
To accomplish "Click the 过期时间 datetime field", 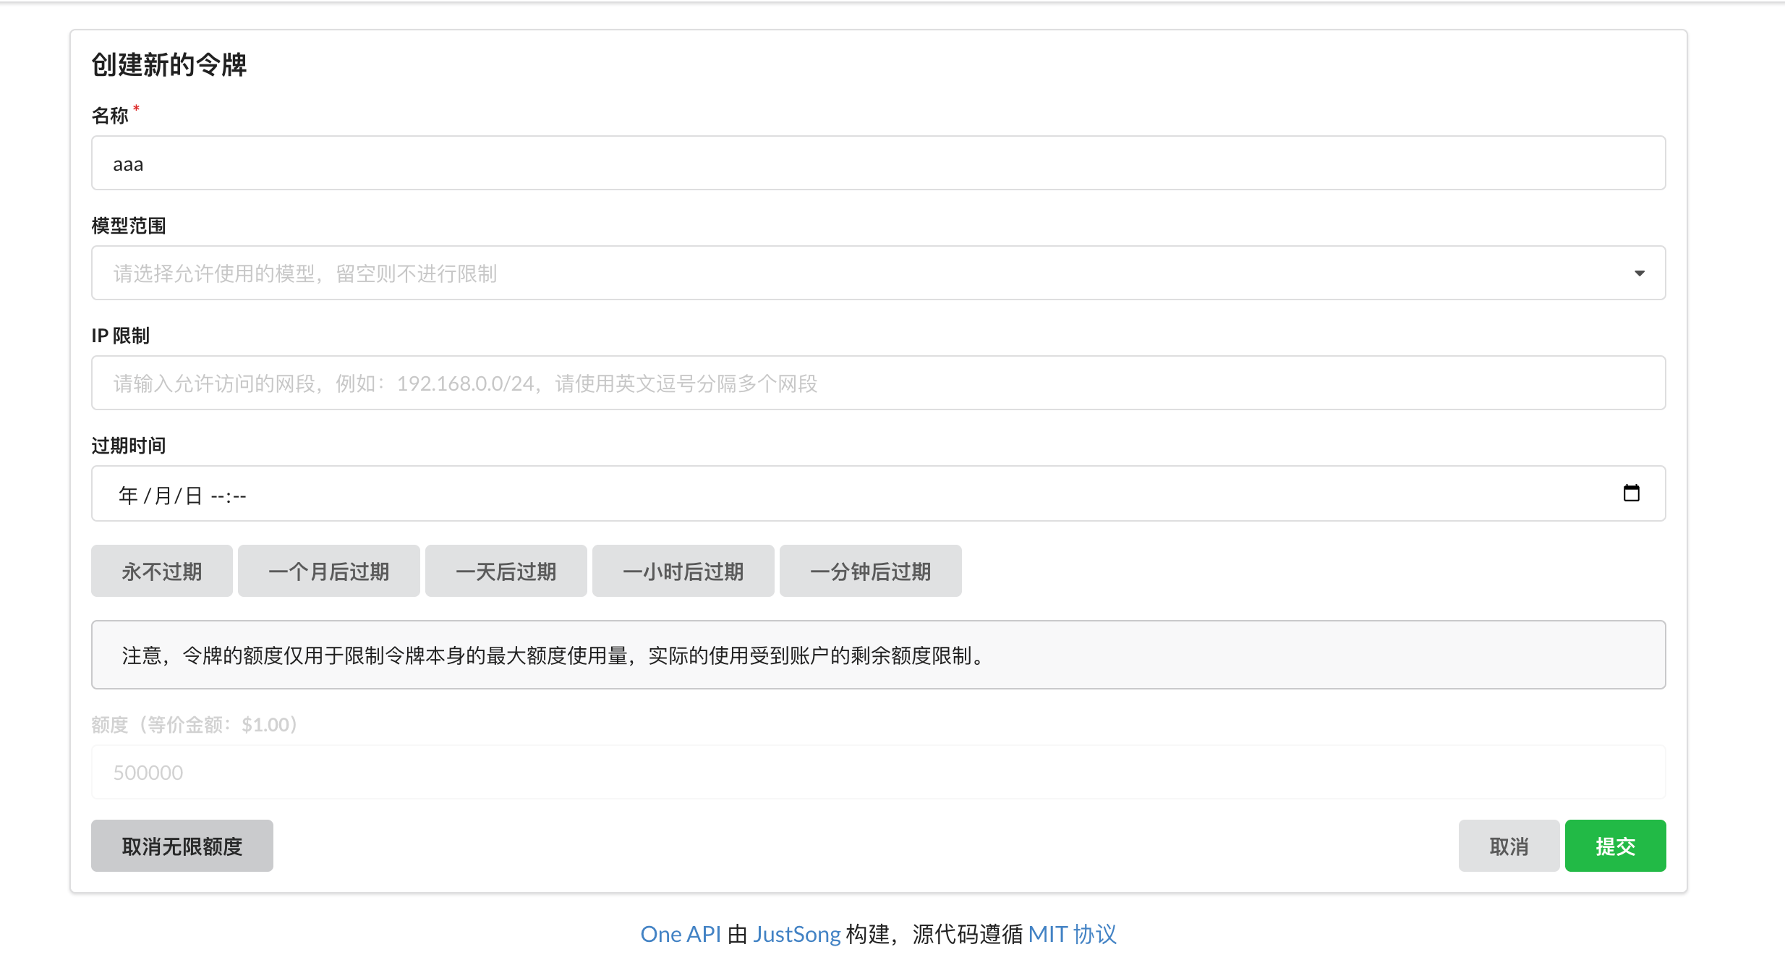I will click(878, 493).
